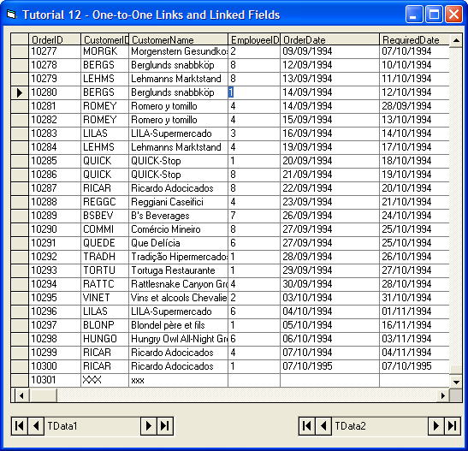Click the horizontal scroll-right arrow

point(443,395)
